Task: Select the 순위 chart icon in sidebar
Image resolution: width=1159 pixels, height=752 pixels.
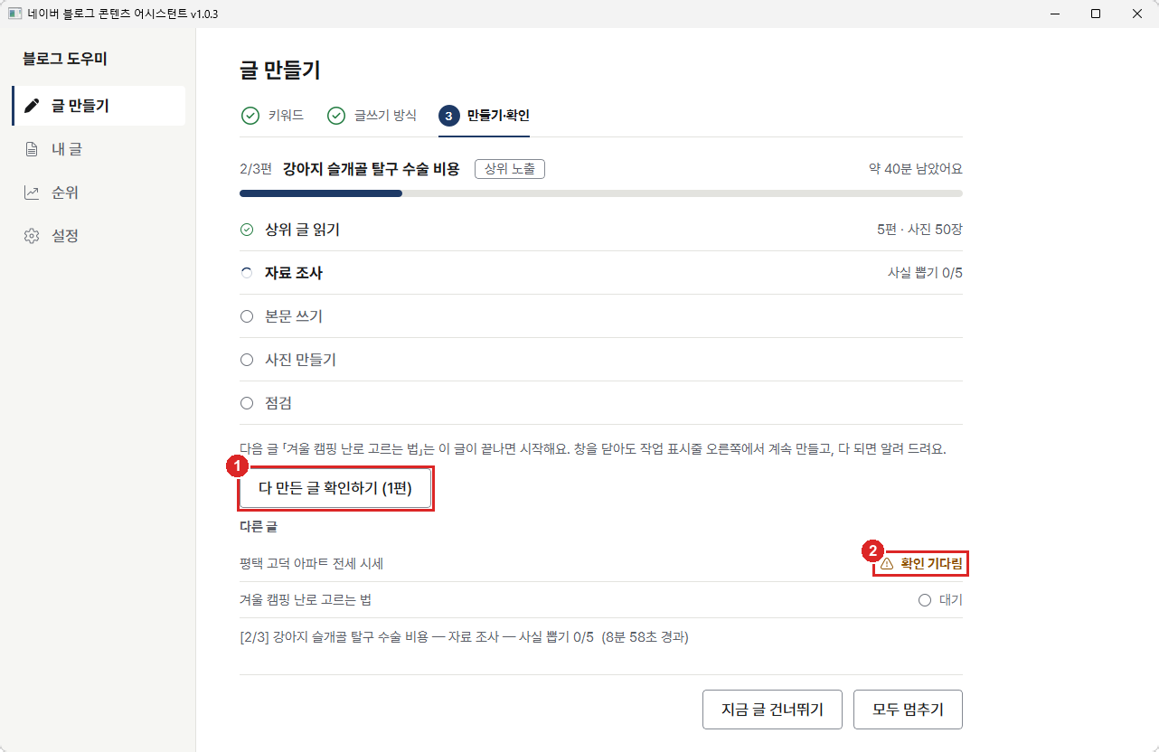Action: [x=32, y=193]
